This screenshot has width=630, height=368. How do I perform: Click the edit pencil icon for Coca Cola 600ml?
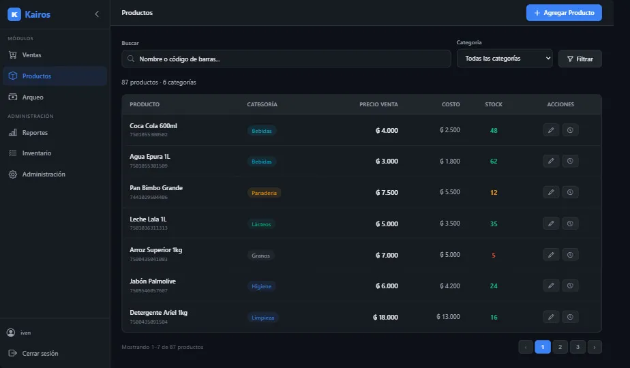pos(551,130)
